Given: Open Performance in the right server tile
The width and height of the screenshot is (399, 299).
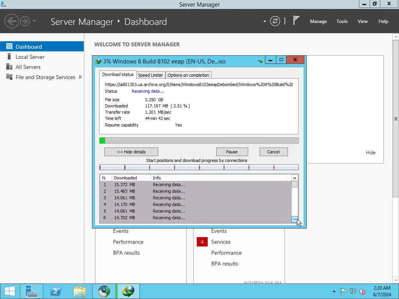Looking at the screenshot, I should point(226,253).
